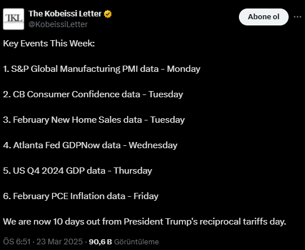
Task: Click the February PCE Inflation data line
Action: [x=81, y=196]
